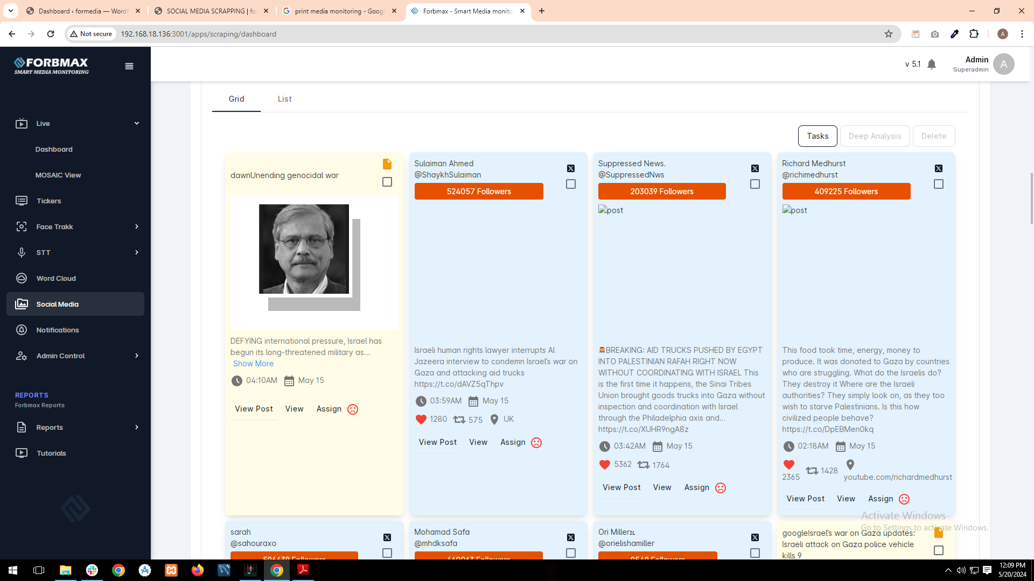
Task: Open the notifications bell in header
Action: (x=932, y=65)
